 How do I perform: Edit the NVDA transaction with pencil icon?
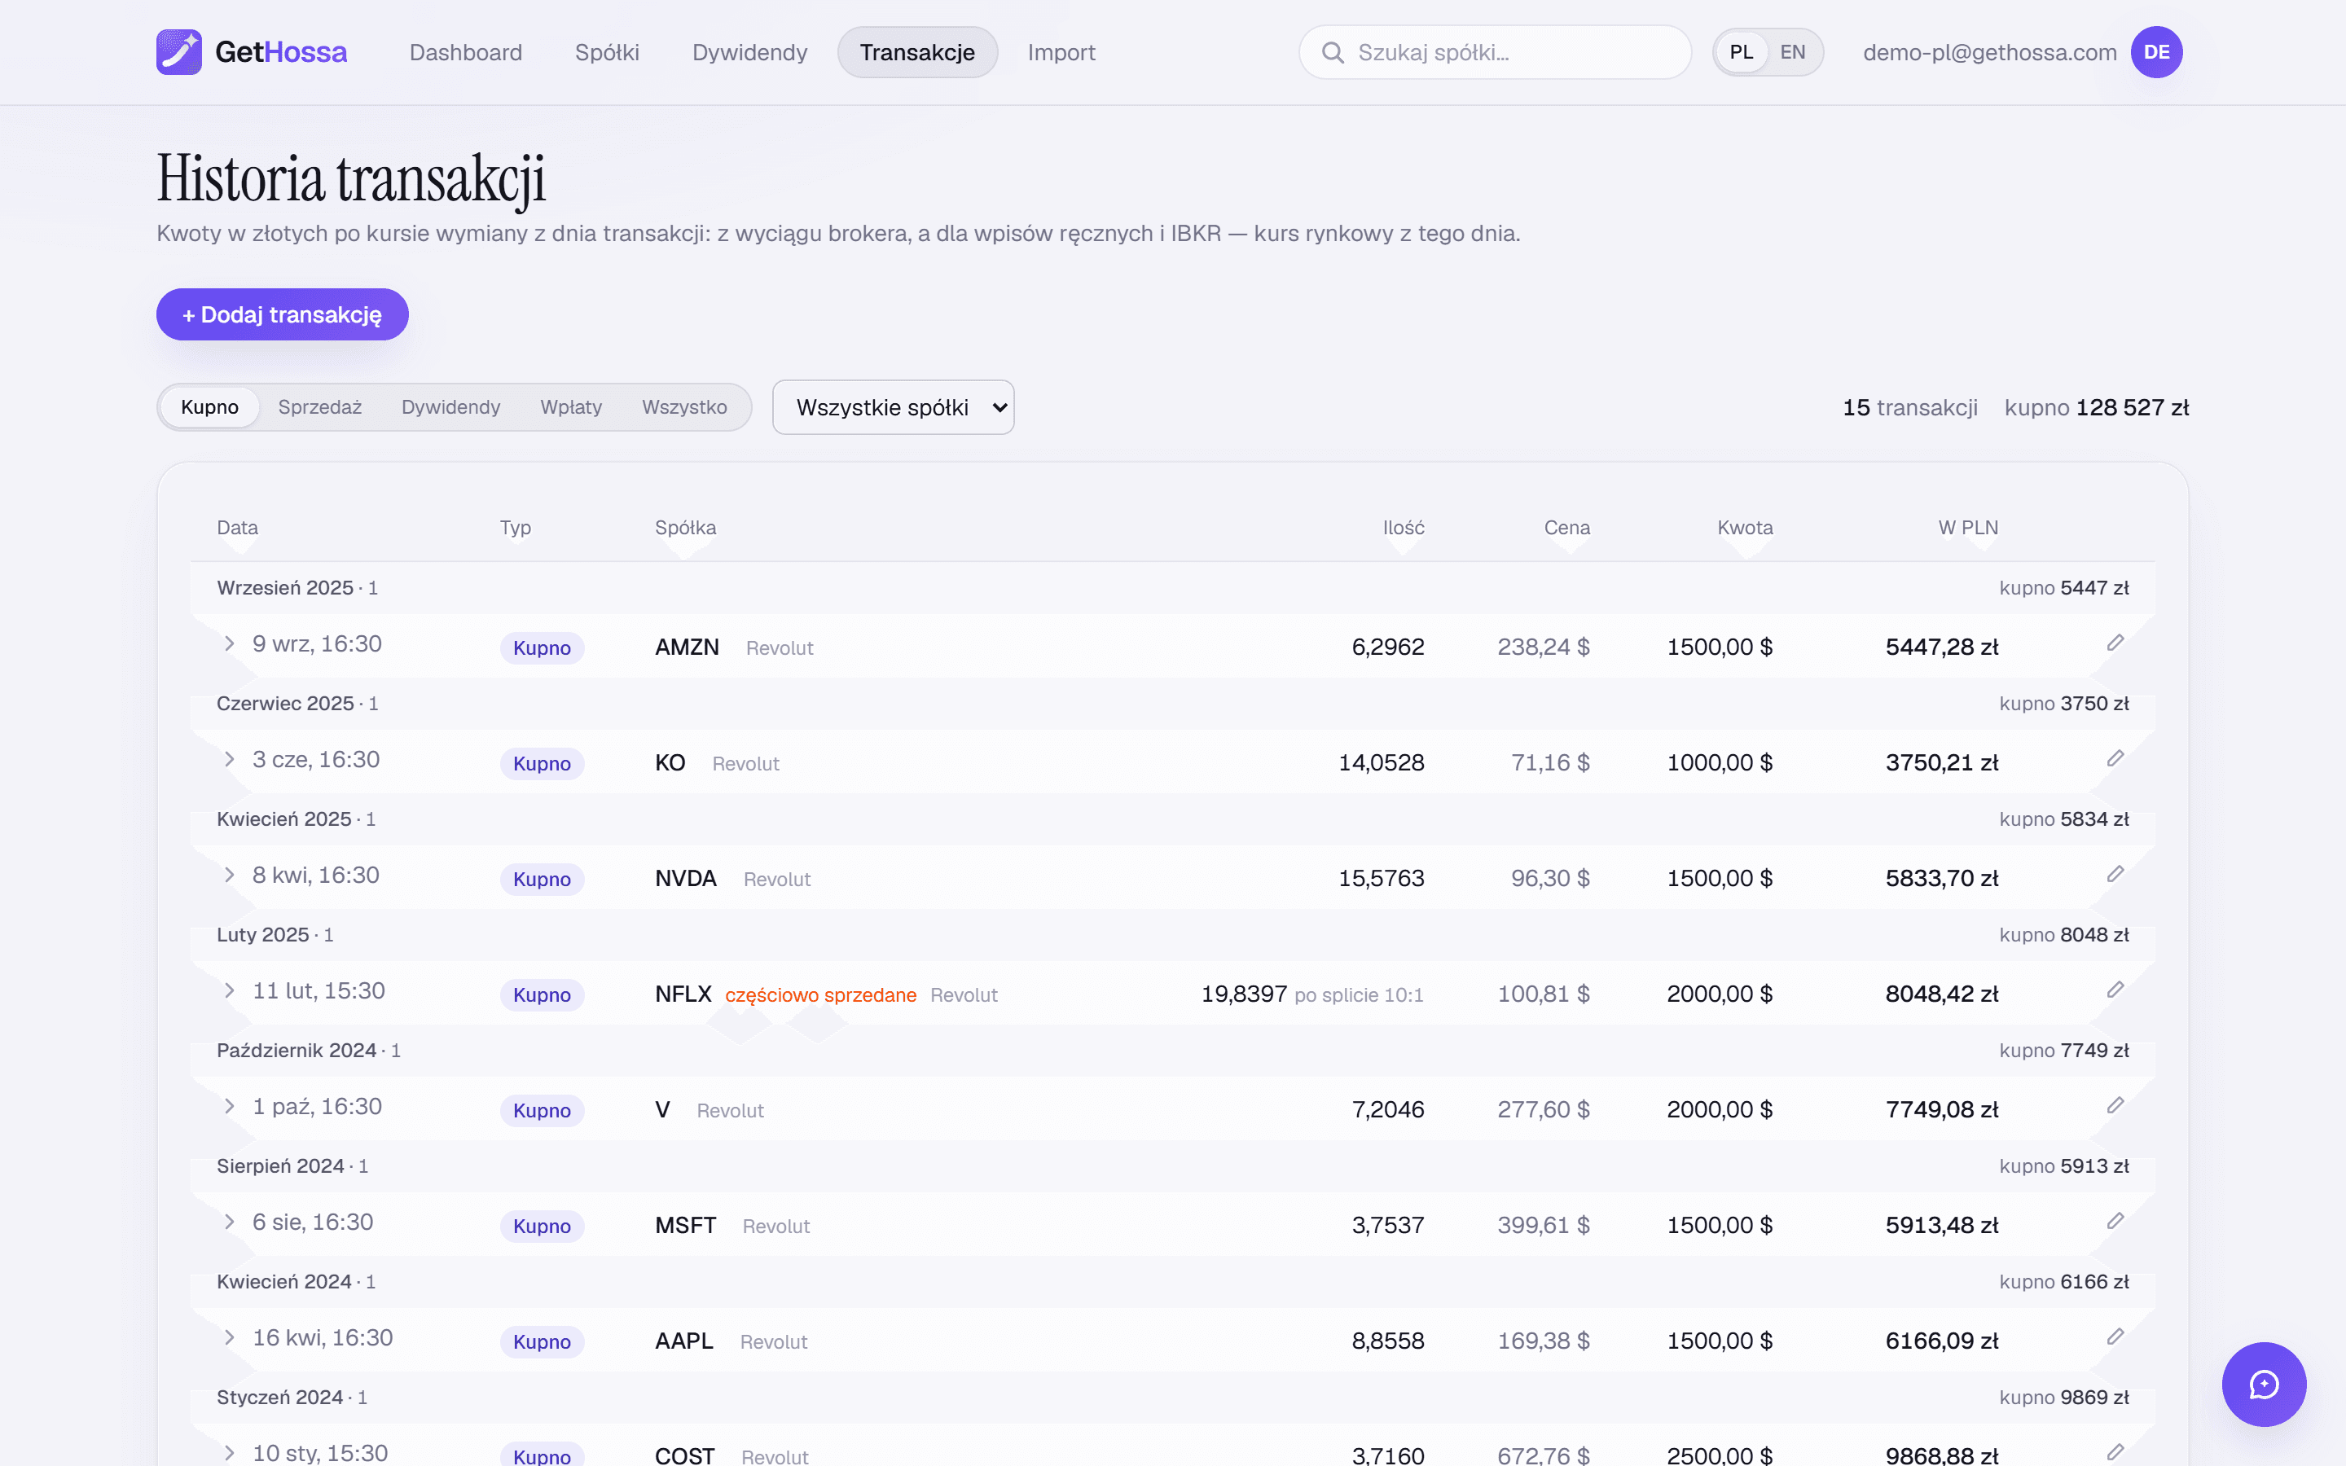tap(2115, 875)
